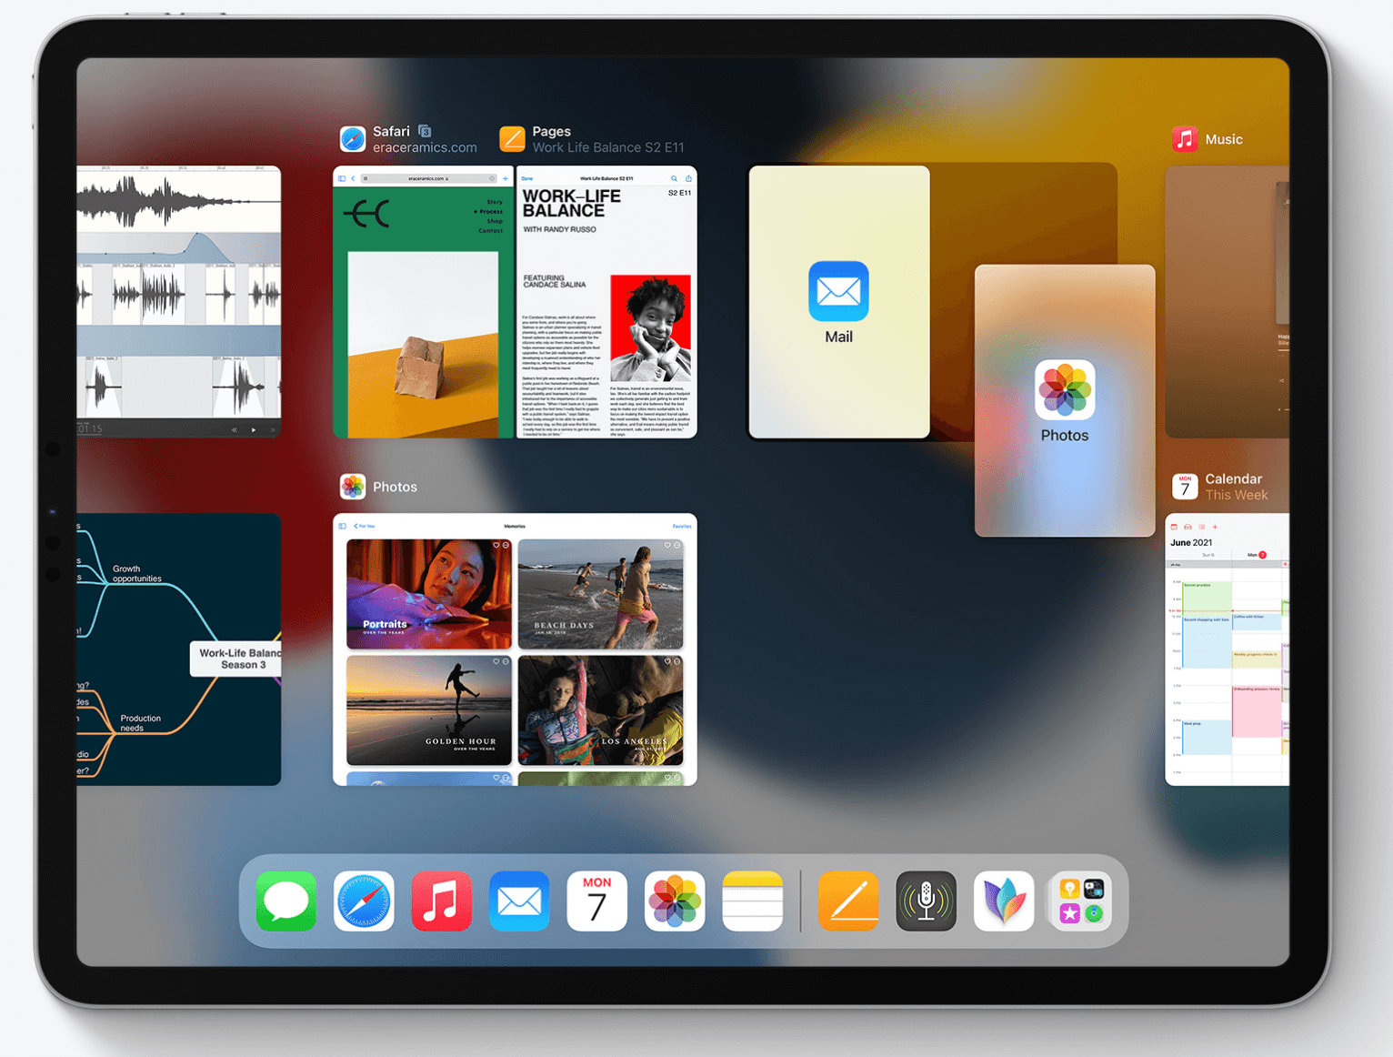Viewport: 1393px width, 1057px height.
Task: Open Calendar icon in the dock
Action: point(597,901)
